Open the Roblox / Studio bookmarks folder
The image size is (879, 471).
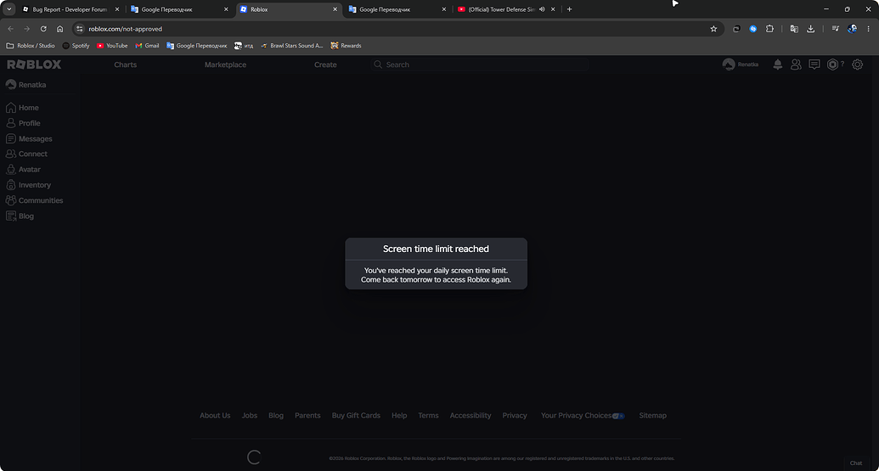tap(31, 45)
